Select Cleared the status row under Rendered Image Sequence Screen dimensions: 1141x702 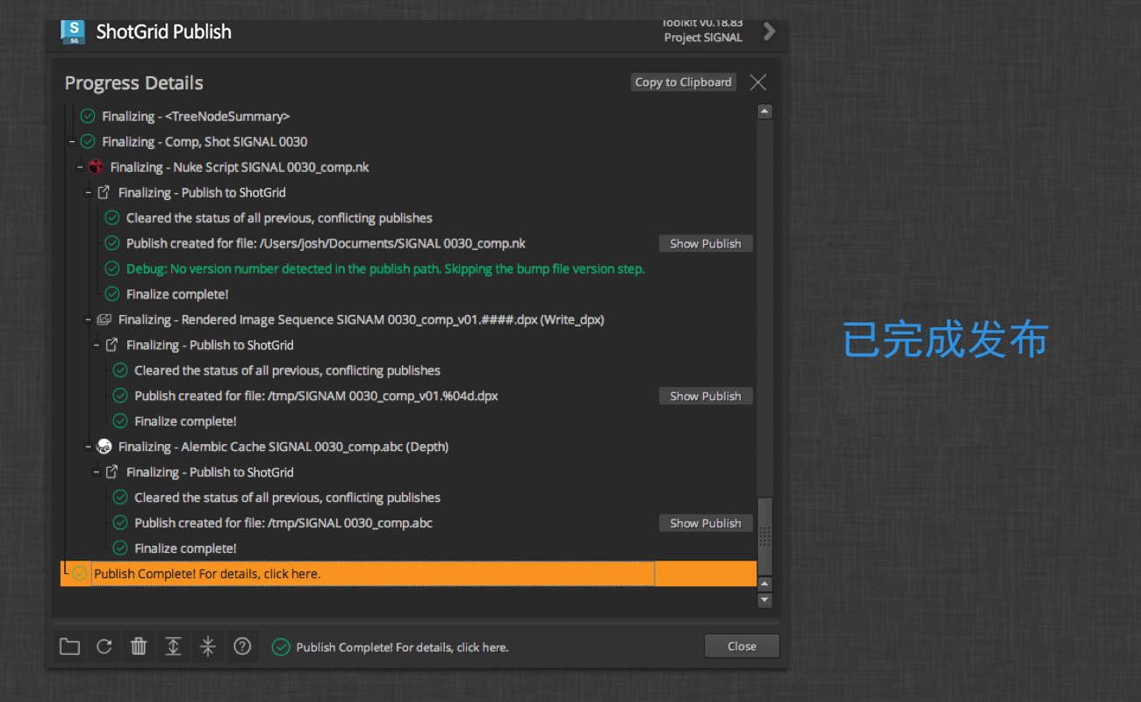287,370
